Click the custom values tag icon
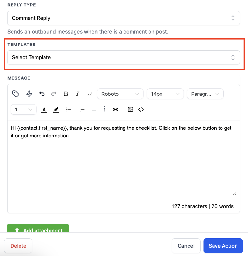 coord(16,94)
